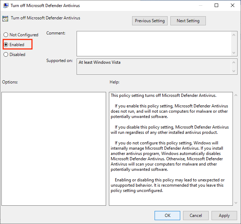Select the Not Configured radio button

click(x=6, y=35)
